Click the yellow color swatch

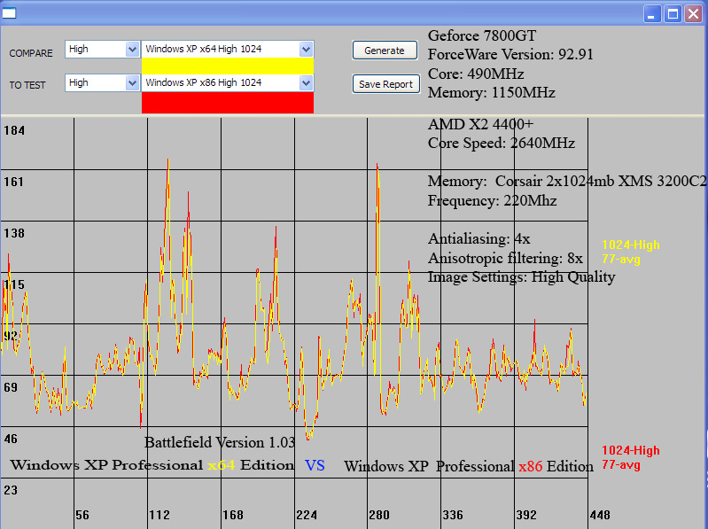[x=228, y=66]
